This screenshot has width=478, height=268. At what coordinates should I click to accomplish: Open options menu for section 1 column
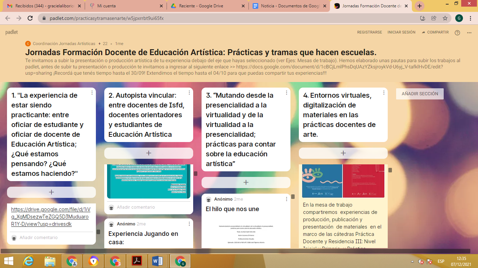(92, 92)
